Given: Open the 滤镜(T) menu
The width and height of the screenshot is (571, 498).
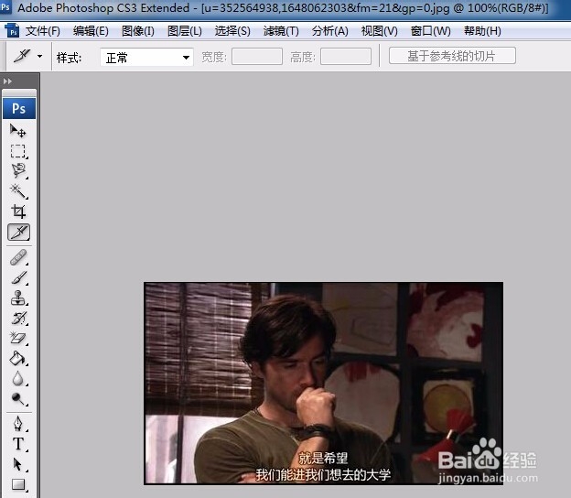Looking at the screenshot, I should pyautogui.click(x=281, y=31).
